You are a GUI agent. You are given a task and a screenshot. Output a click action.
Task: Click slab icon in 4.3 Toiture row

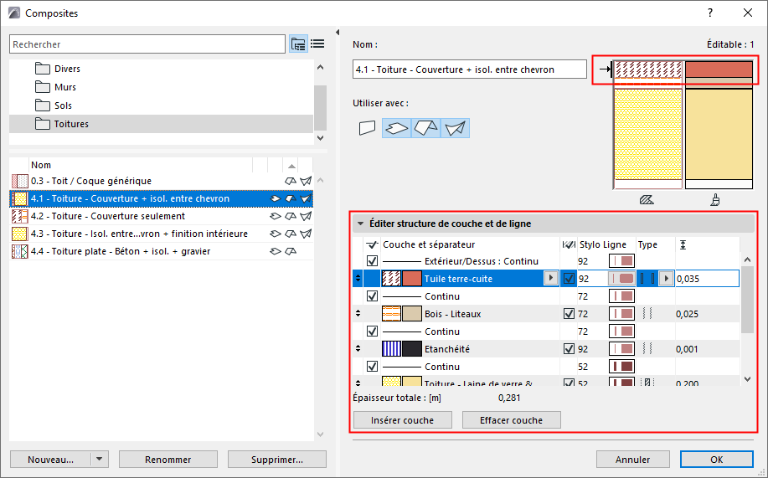click(276, 234)
